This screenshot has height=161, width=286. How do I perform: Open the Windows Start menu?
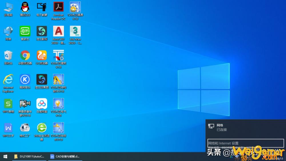coord(5,156)
